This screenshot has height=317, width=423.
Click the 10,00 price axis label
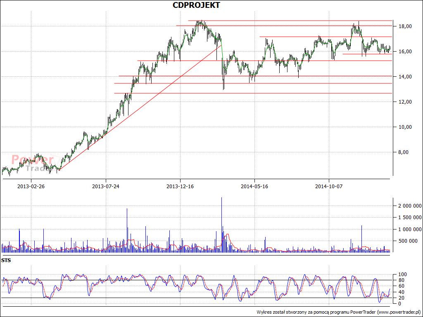405,127
